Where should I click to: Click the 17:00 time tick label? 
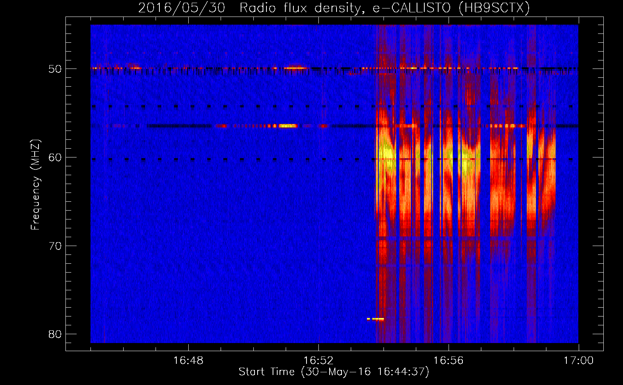[579, 361]
